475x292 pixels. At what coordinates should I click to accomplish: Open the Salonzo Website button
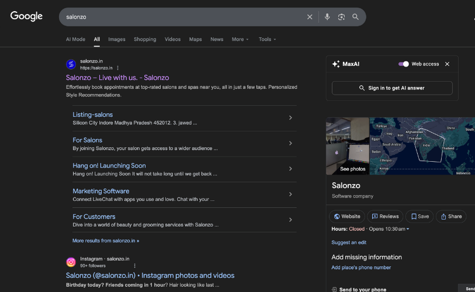tap(347, 216)
